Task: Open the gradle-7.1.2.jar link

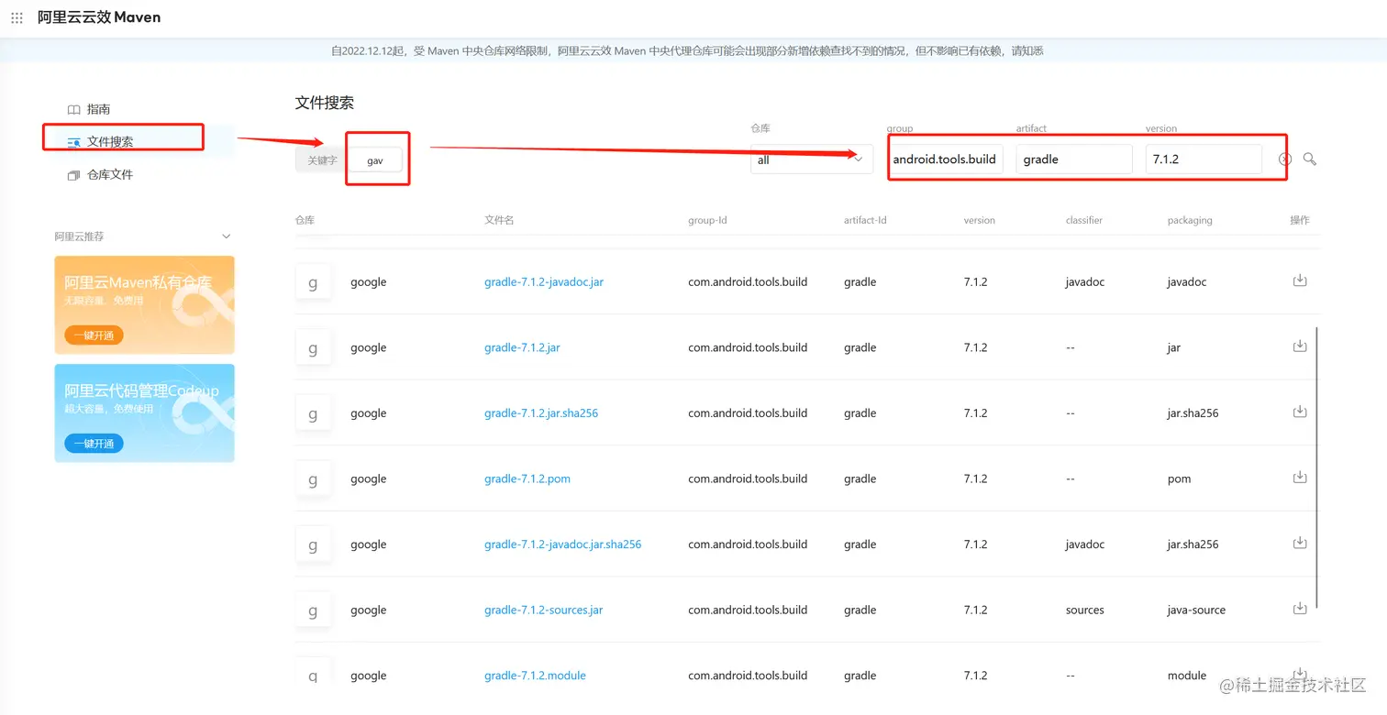Action: click(522, 348)
